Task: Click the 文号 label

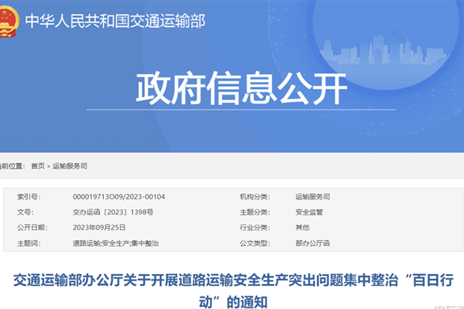Action: [x=25, y=212]
